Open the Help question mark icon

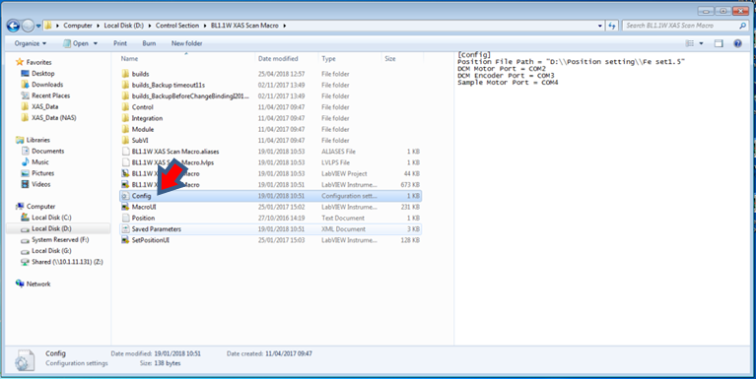pyautogui.click(x=737, y=43)
